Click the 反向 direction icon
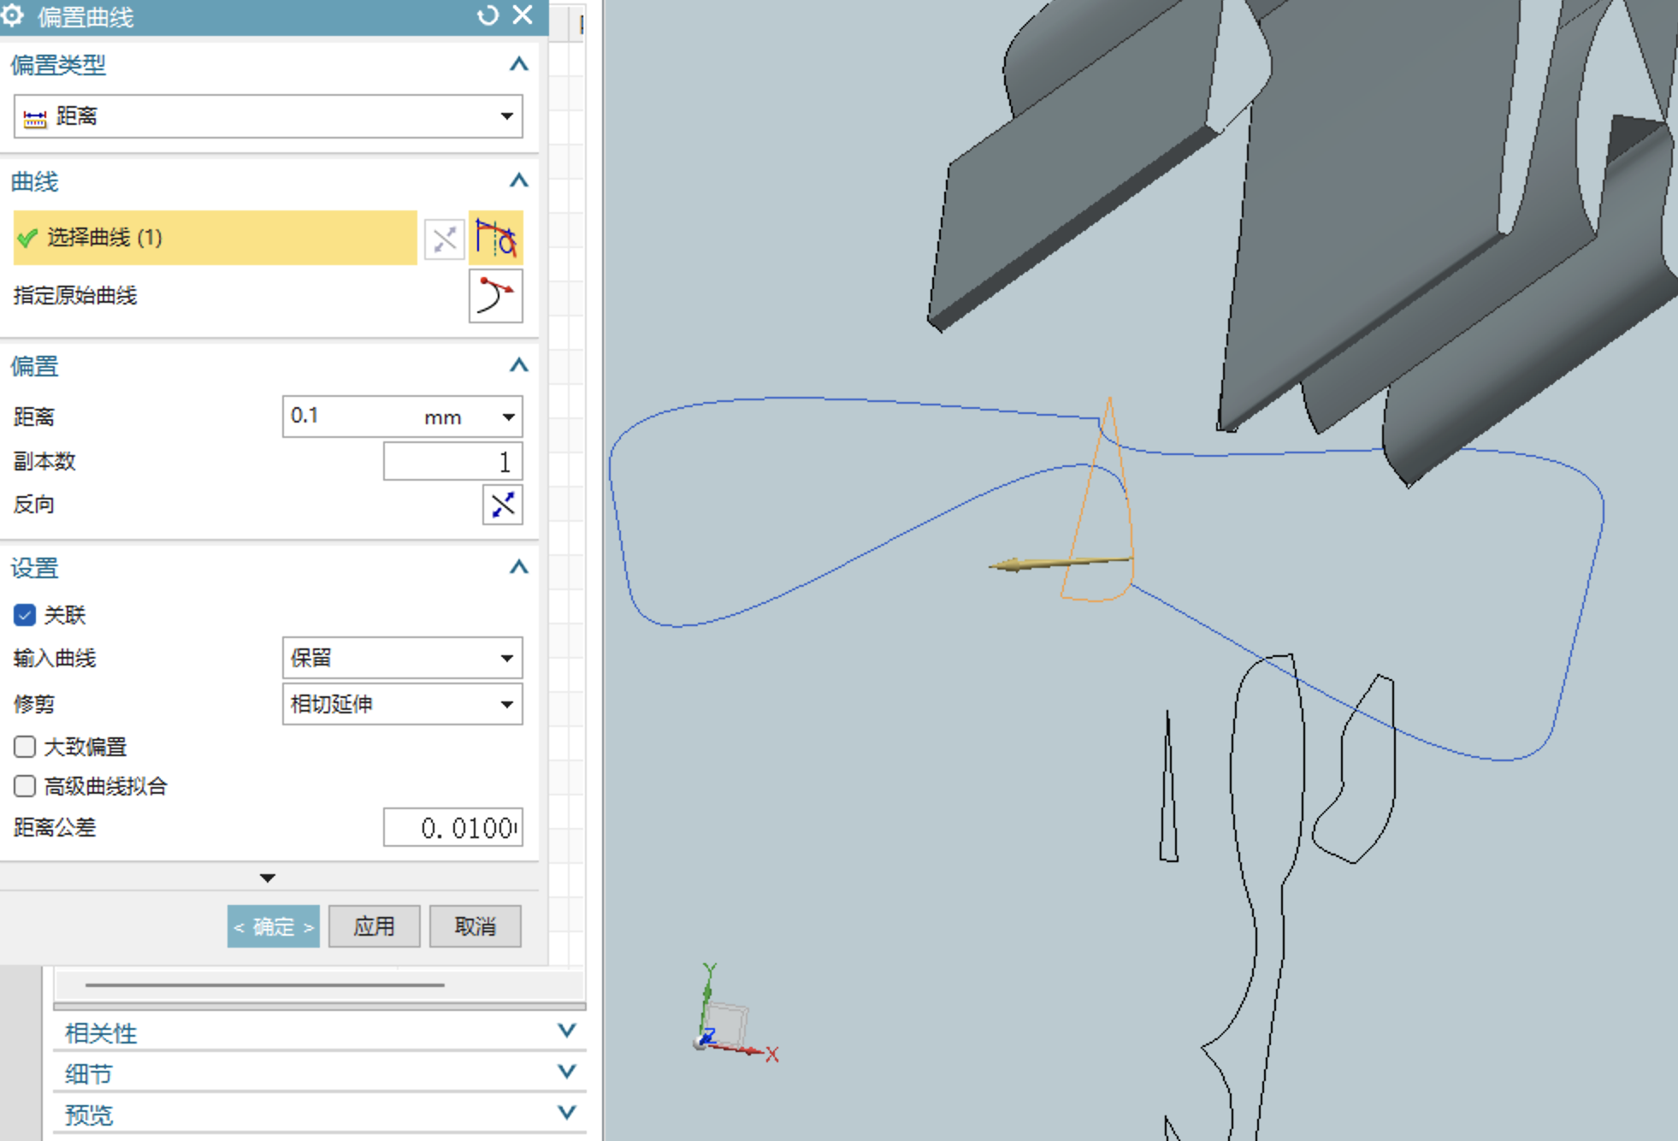 coord(502,505)
